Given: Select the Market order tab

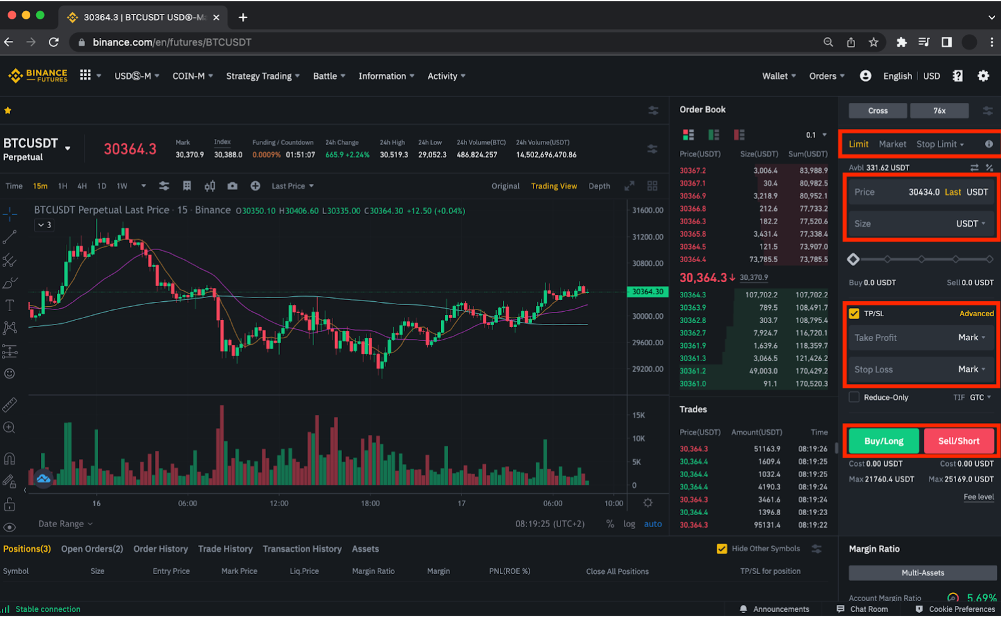Looking at the screenshot, I should 892,144.
